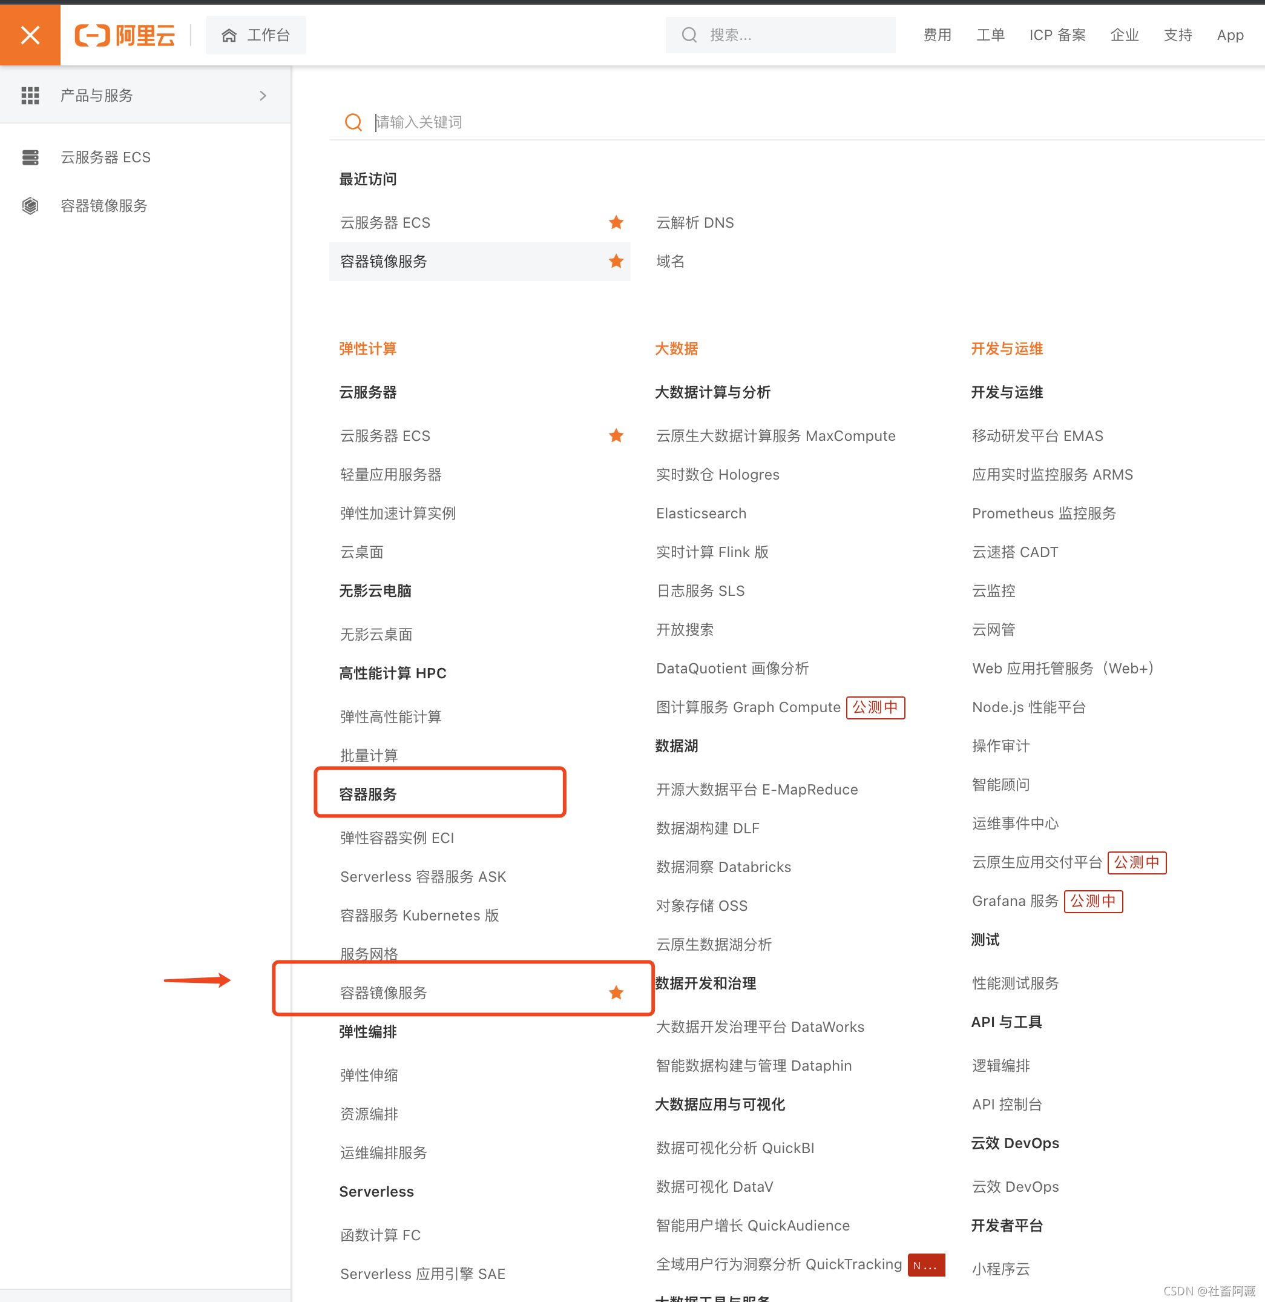Select 轻量应用服务器
Image resolution: width=1265 pixels, height=1302 pixels.
[x=390, y=475]
